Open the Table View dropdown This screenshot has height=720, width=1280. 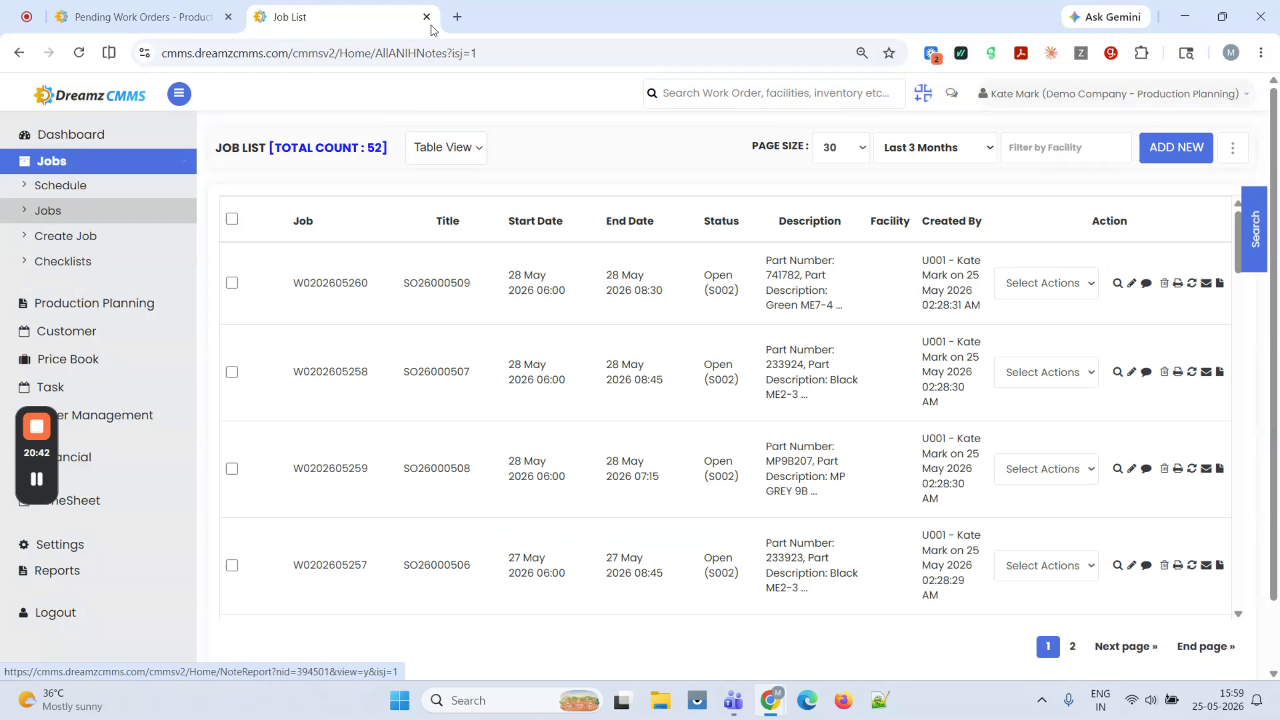click(446, 148)
